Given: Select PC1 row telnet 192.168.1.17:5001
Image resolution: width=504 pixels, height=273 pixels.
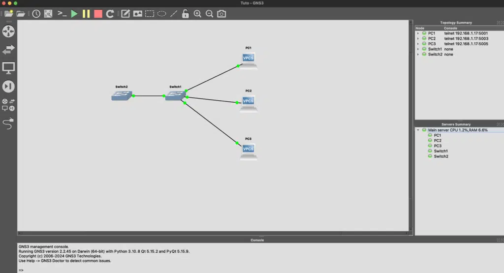Looking at the screenshot, I should (459, 33).
